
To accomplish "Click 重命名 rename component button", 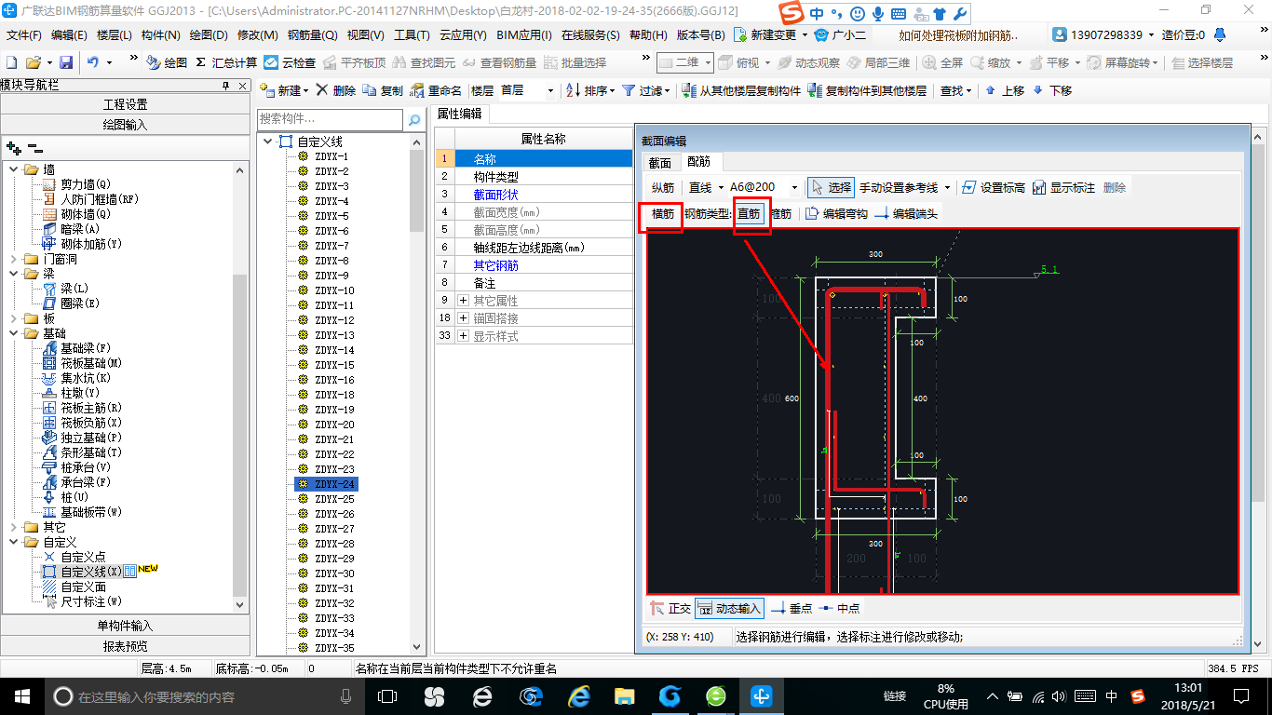I will [436, 90].
